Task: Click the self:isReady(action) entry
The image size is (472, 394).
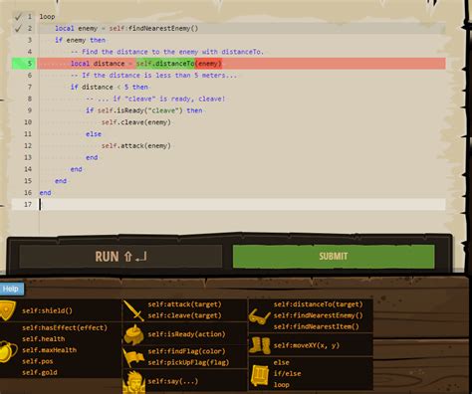Action: pos(186,334)
